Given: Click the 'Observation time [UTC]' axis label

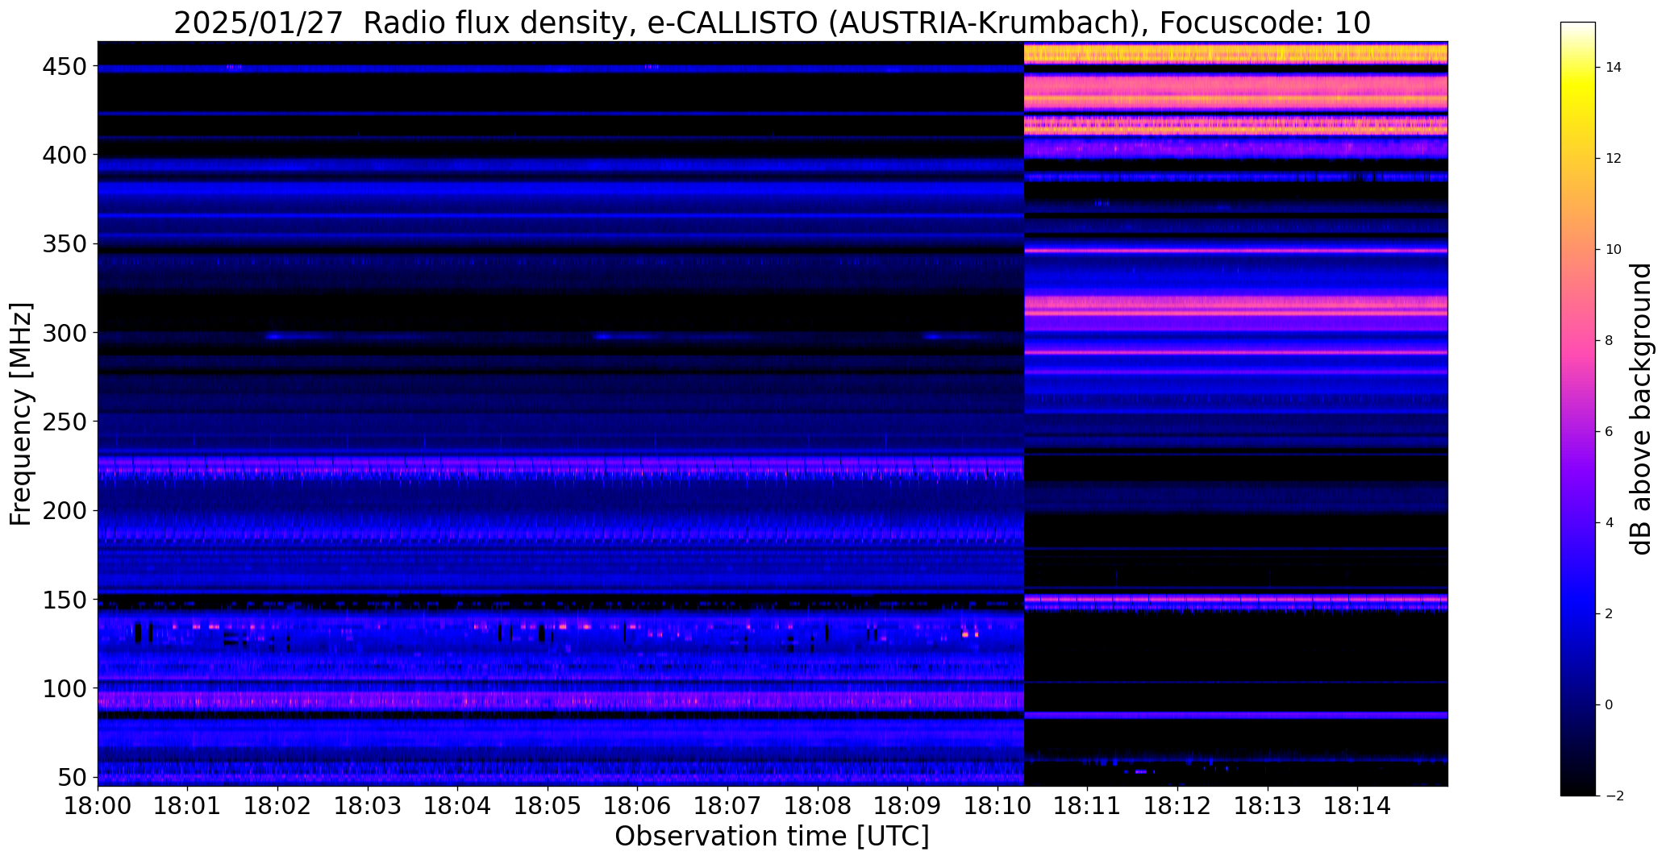Looking at the screenshot, I should 772,836.
